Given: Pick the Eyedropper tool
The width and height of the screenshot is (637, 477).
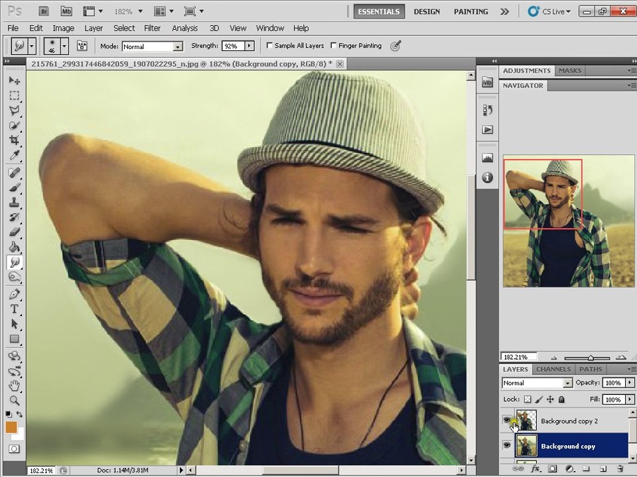Looking at the screenshot, I should (x=14, y=155).
